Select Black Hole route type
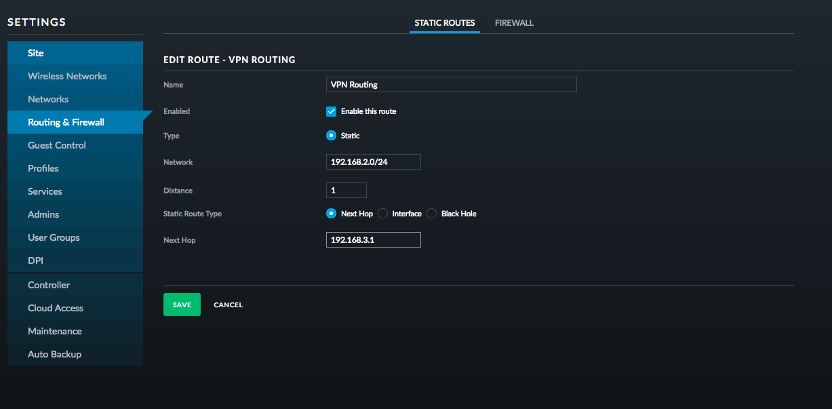The height and width of the screenshot is (409, 832). (432, 214)
